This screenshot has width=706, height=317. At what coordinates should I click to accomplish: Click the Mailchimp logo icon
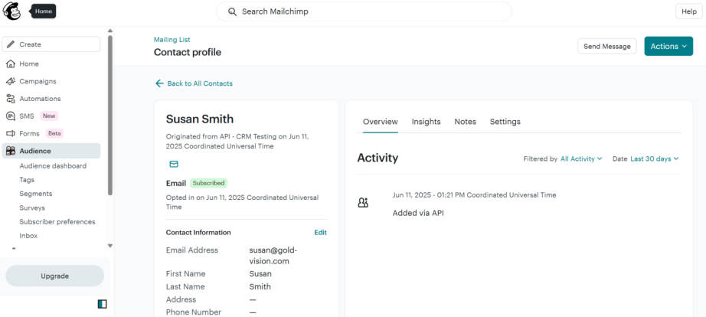click(x=12, y=11)
